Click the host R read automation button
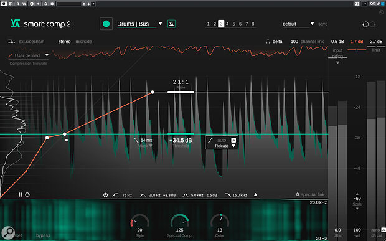This screenshot has height=241, width=386. coord(17,4)
